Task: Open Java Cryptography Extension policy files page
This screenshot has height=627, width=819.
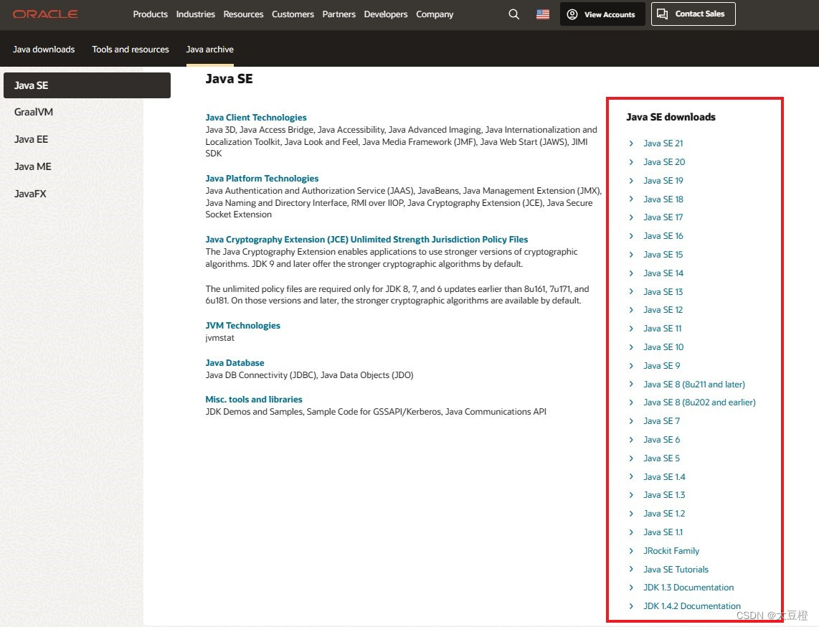Action: [366, 239]
